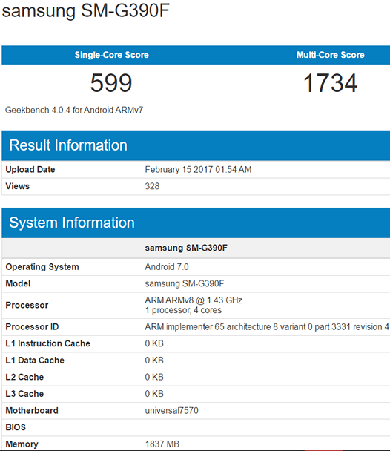Click the Views label
390x451 pixels.
(18, 186)
